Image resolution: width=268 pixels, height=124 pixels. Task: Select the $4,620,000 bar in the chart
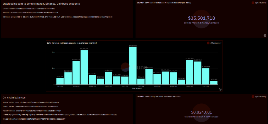133,66
